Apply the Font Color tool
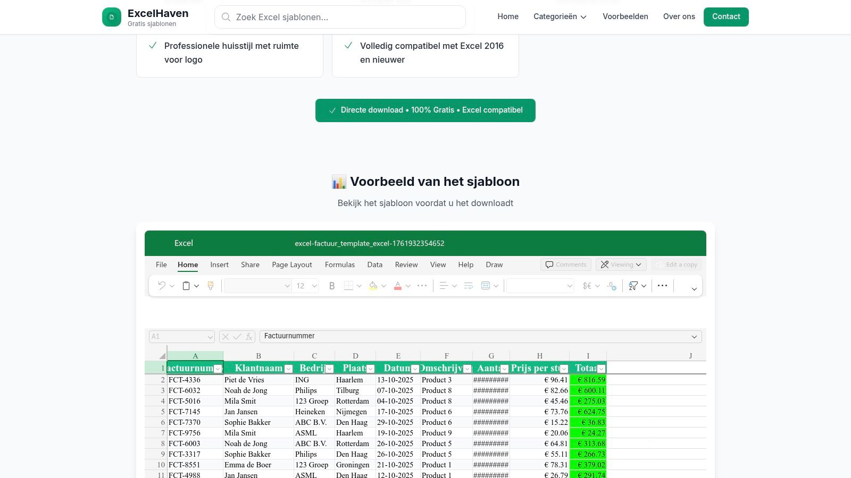The height and width of the screenshot is (478, 851). point(397,286)
